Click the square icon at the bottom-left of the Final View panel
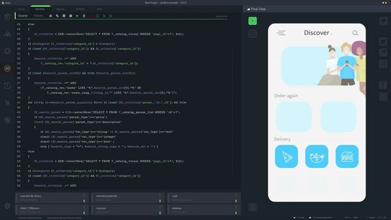 (253, 207)
